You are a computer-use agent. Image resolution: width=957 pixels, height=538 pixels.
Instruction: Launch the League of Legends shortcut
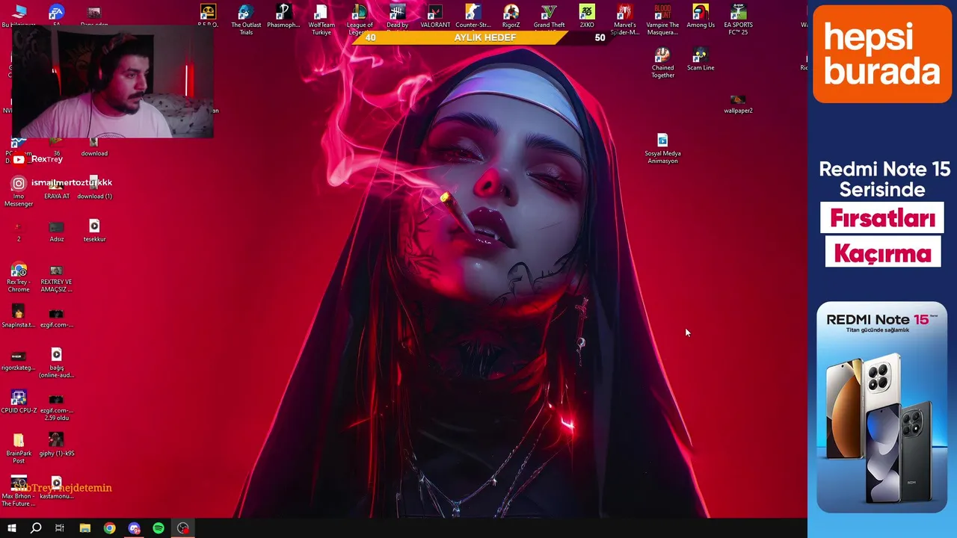coord(360,19)
